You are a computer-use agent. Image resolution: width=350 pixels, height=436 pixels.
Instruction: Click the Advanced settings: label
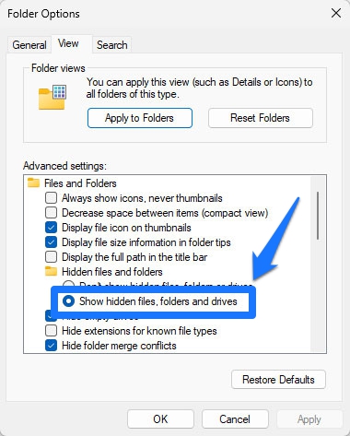click(x=64, y=166)
